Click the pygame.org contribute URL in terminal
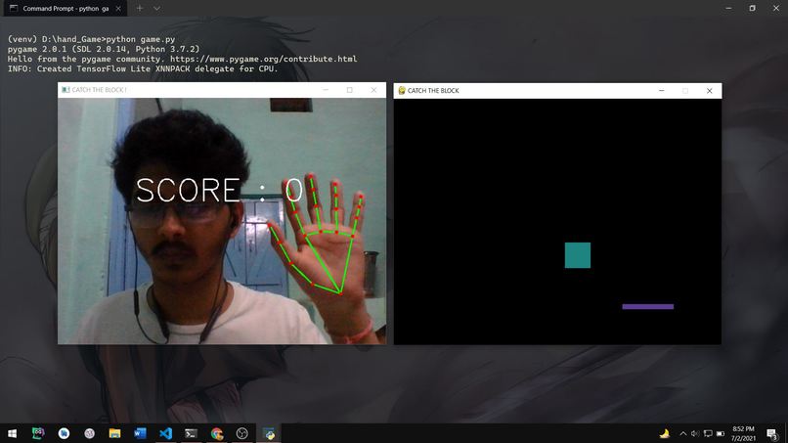Image resolution: width=788 pixels, height=443 pixels. [263, 59]
